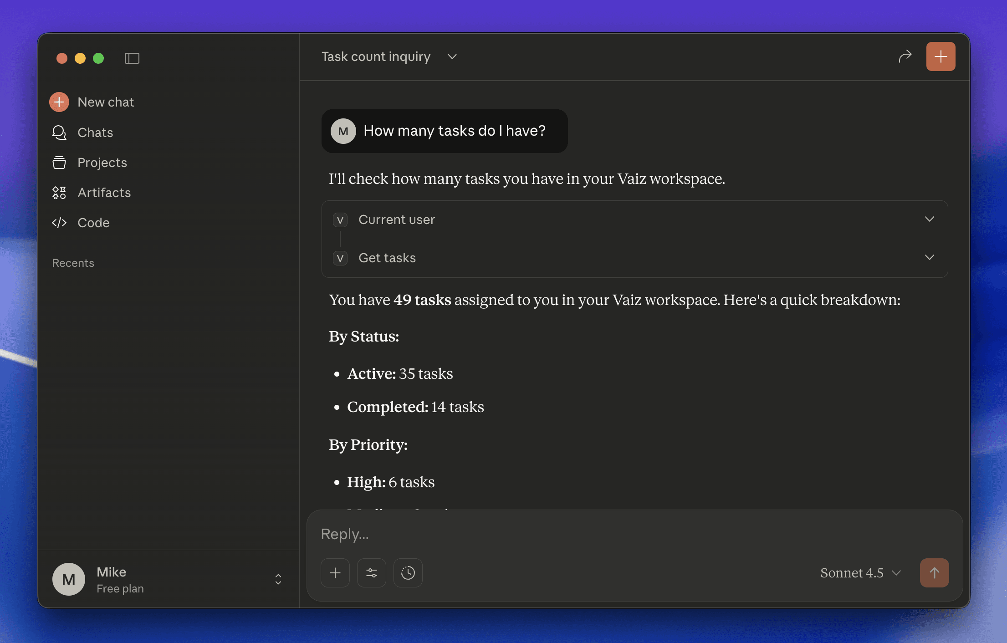This screenshot has height=643, width=1007.
Task: Open the Sonnet 4.5 model selector
Action: (860, 573)
